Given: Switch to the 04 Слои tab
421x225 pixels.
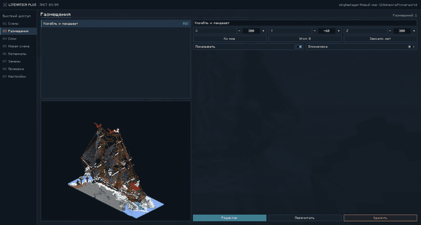Looking at the screenshot, I should point(18,39).
